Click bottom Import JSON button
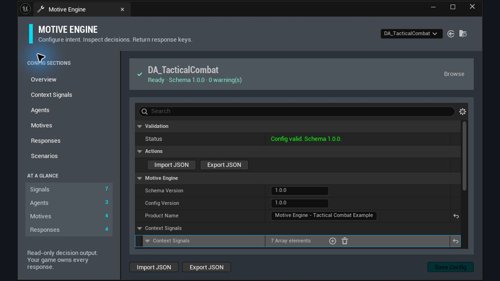 point(154,267)
